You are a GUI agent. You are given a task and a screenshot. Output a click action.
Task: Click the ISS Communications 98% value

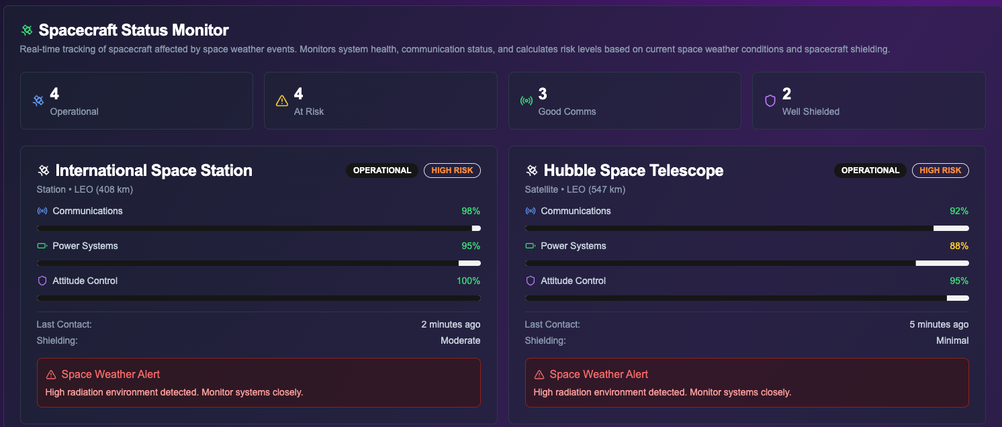pos(471,211)
